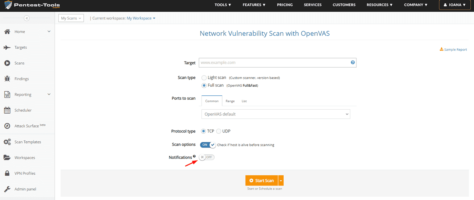
Task: Expand the My Scans dropdown
Action: pyautogui.click(x=71, y=18)
